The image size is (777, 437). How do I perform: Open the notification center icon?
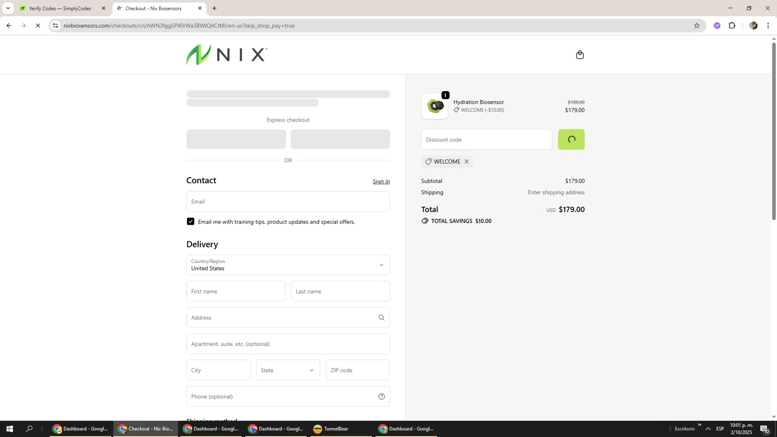(x=765, y=429)
